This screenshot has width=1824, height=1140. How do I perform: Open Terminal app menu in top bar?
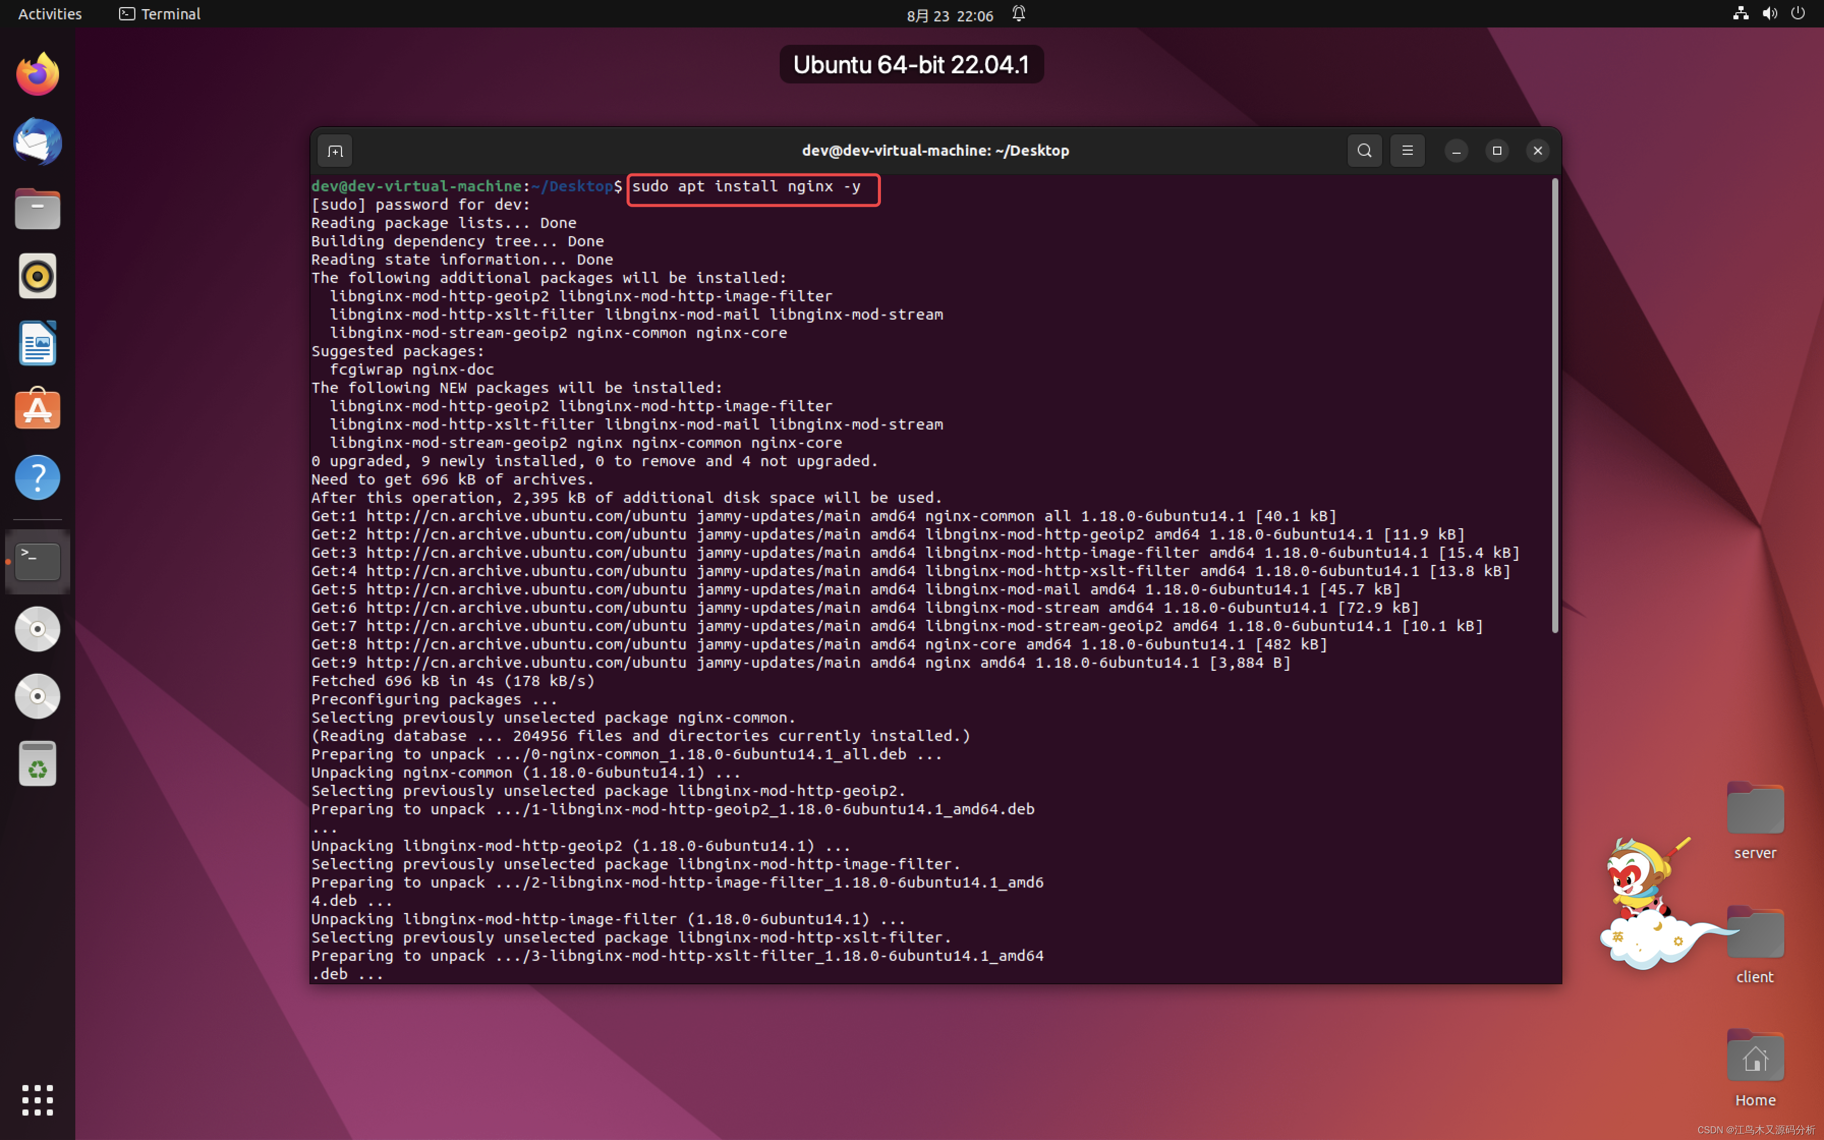point(160,14)
